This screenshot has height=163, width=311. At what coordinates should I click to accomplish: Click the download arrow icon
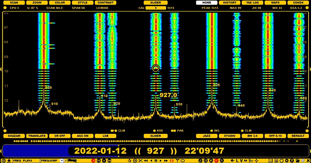coord(9,161)
